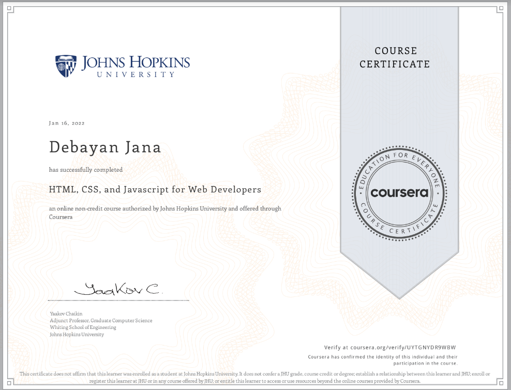
Task: Click Whiting School of Engineering text
Action: (83, 327)
